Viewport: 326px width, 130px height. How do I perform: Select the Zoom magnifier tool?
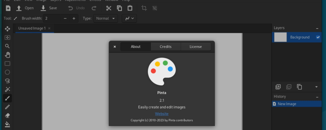pyautogui.click(x=7, y=46)
